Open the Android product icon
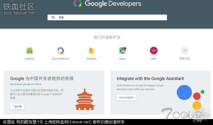Image resolution: width=213 pixels, height=125 pixels. (30, 50)
